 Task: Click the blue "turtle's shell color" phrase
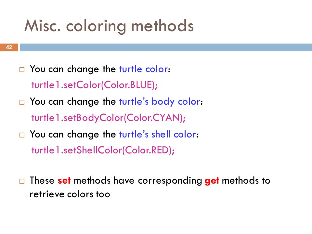pos(158,134)
